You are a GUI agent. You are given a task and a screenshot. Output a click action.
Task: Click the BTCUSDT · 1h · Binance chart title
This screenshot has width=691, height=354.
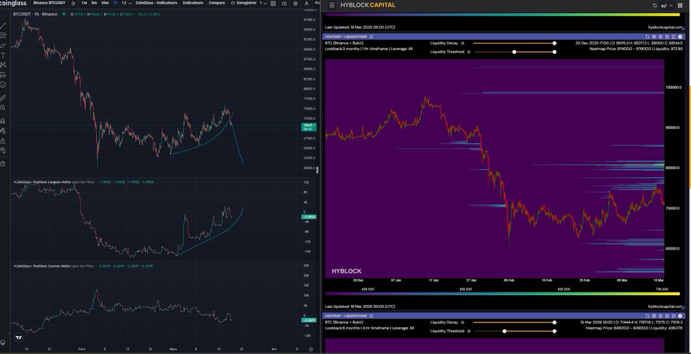pyautogui.click(x=35, y=14)
